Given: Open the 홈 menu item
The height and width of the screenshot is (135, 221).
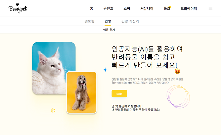Looking at the screenshot, I should point(91,9).
